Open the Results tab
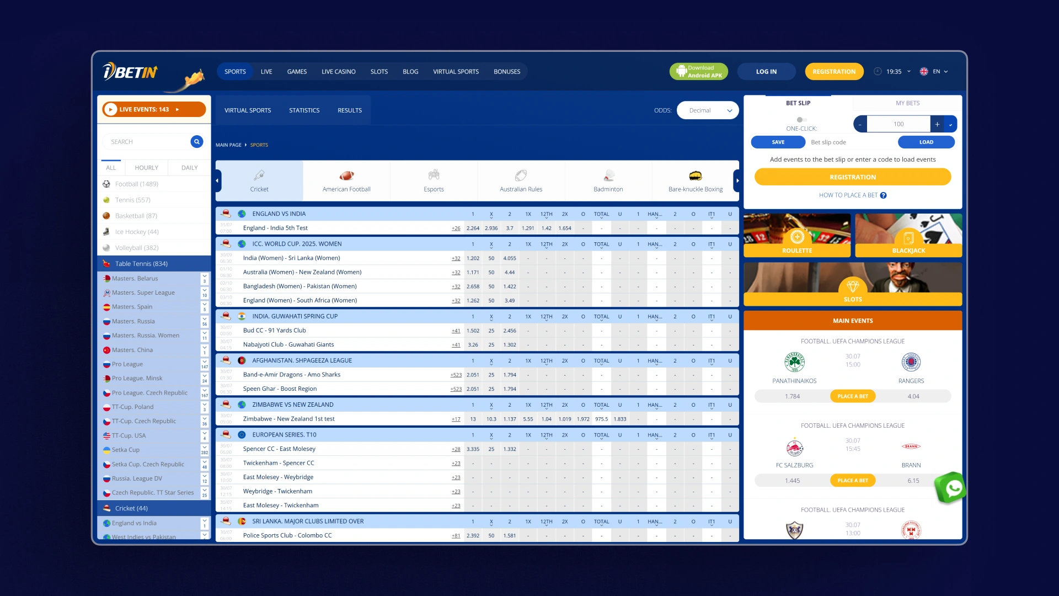1059x596 pixels. [350, 110]
